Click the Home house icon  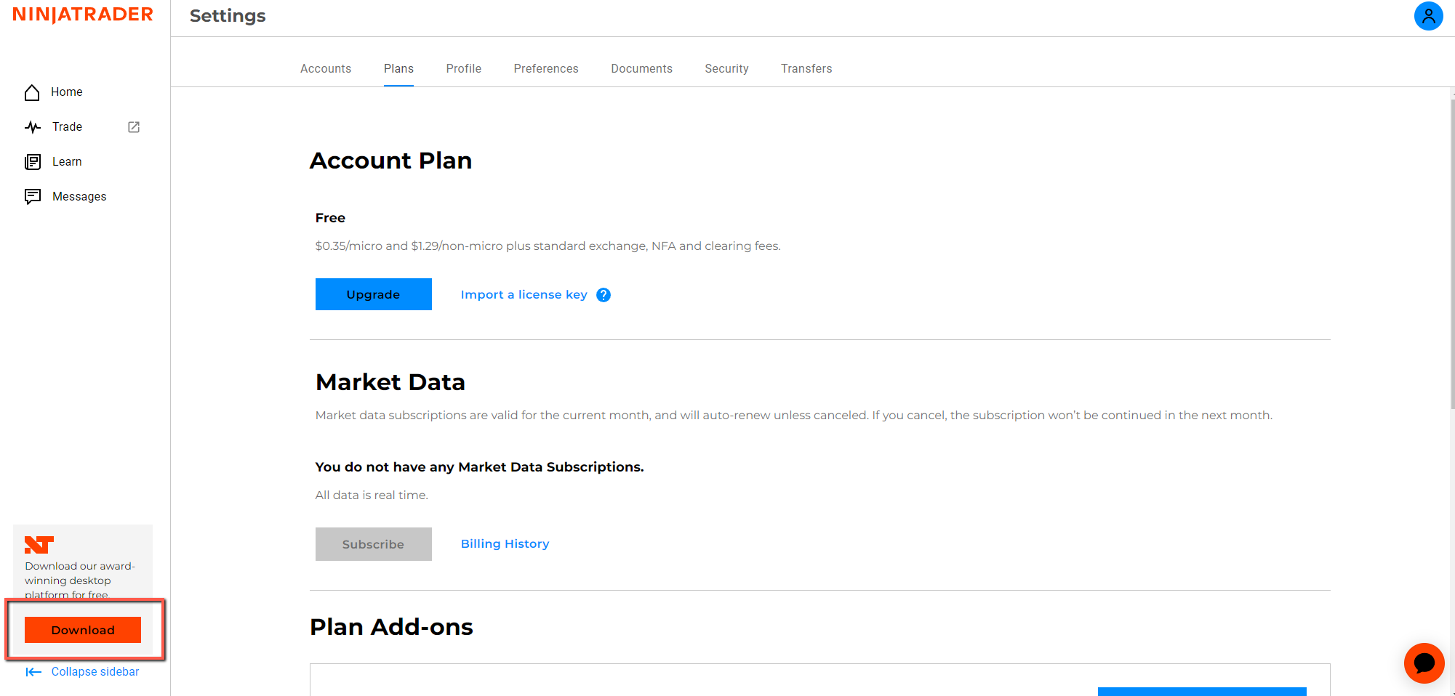pos(32,92)
